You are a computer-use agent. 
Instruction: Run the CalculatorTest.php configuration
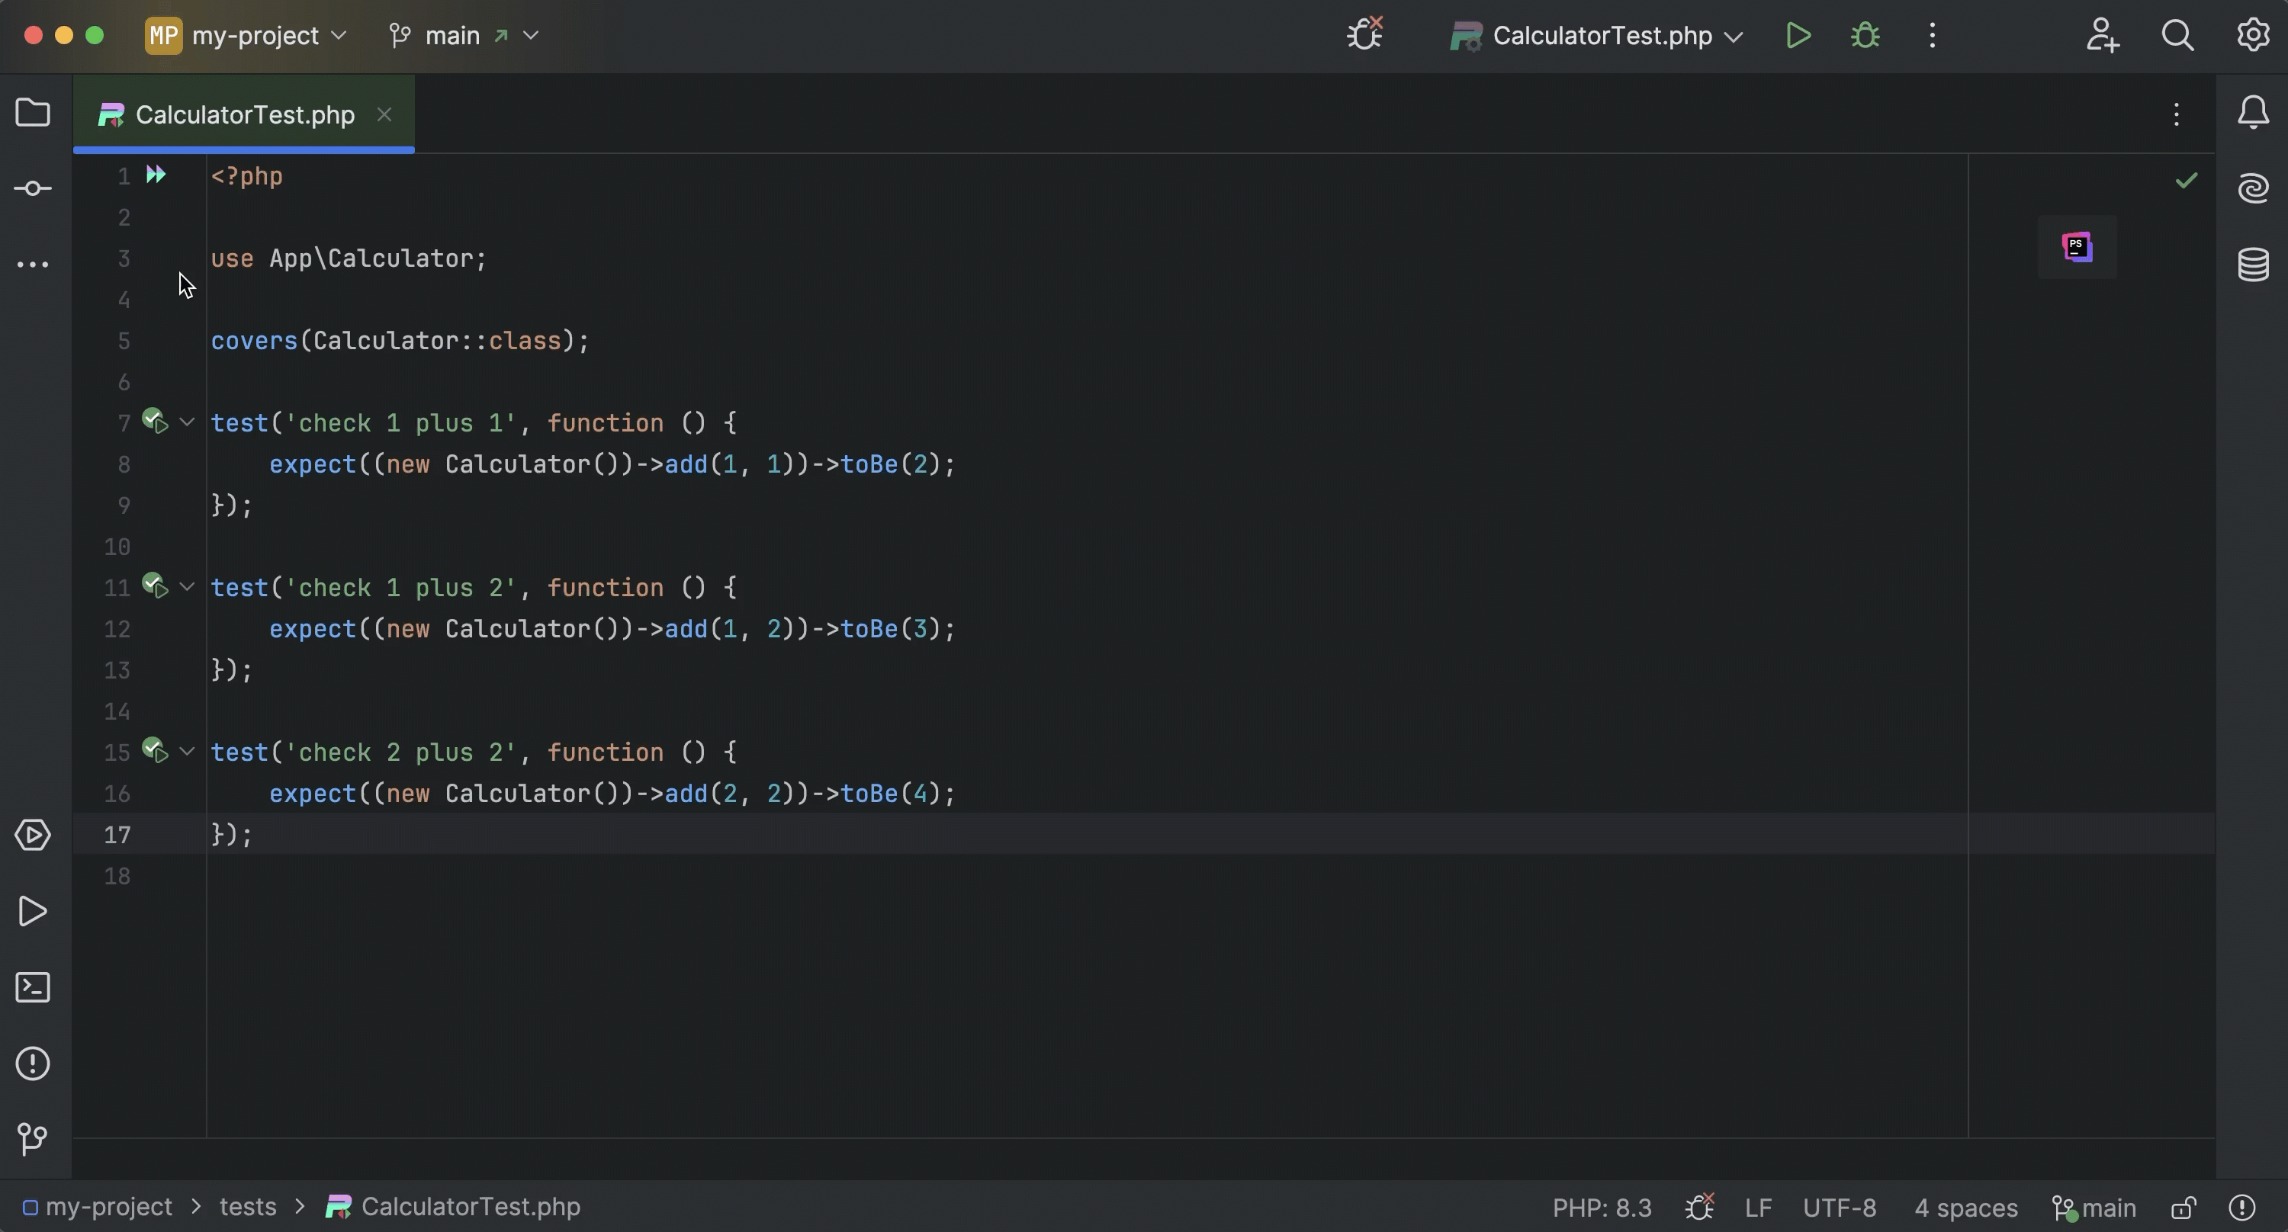[x=1798, y=36]
